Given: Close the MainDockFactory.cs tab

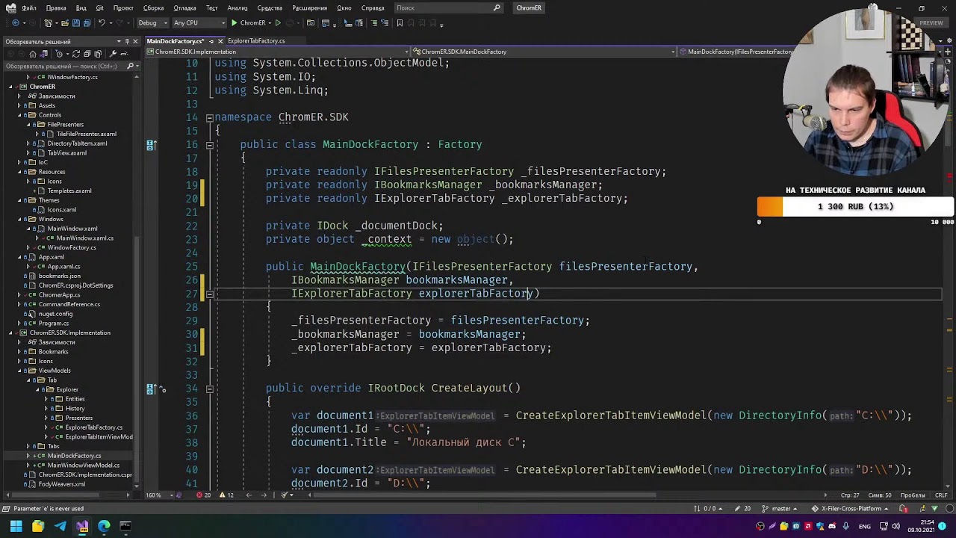Looking at the screenshot, I should pyautogui.click(x=220, y=41).
